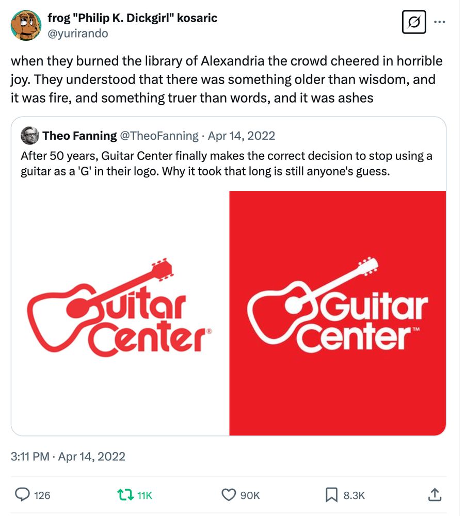Open the new red Guitar Center logo image
The width and height of the screenshot is (465, 516).
338,313
